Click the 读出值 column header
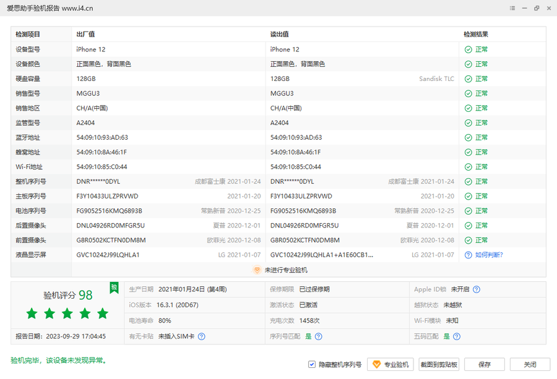This screenshot has width=557, height=379. pos(279,35)
